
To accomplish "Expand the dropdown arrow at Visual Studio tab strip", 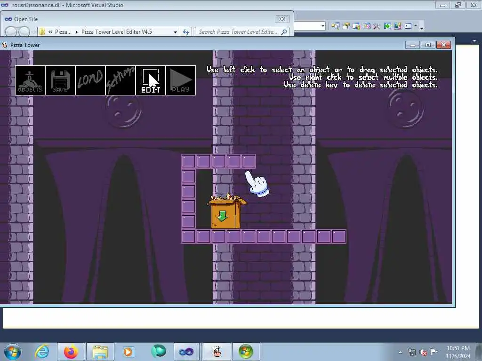I will (474, 41).
